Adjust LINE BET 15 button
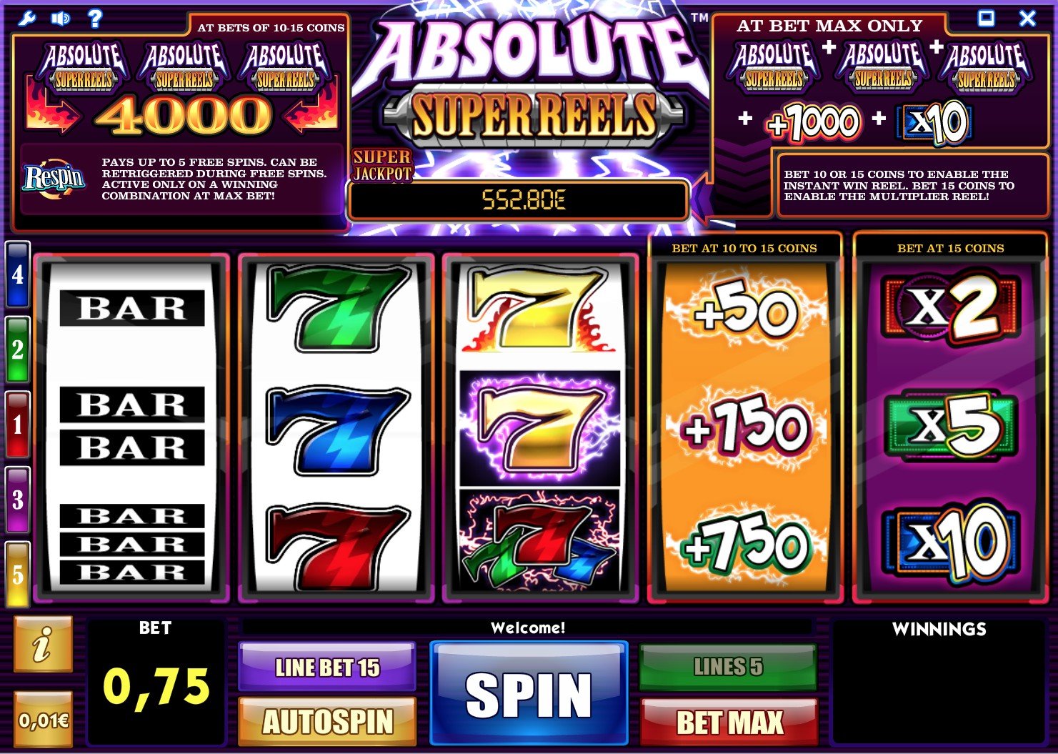The image size is (1058, 754). click(327, 668)
